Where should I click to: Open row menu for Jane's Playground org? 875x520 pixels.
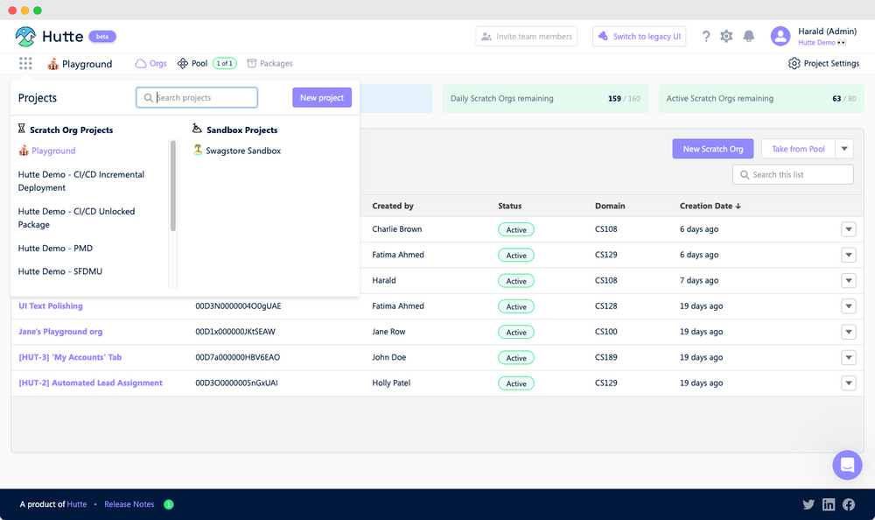click(848, 333)
